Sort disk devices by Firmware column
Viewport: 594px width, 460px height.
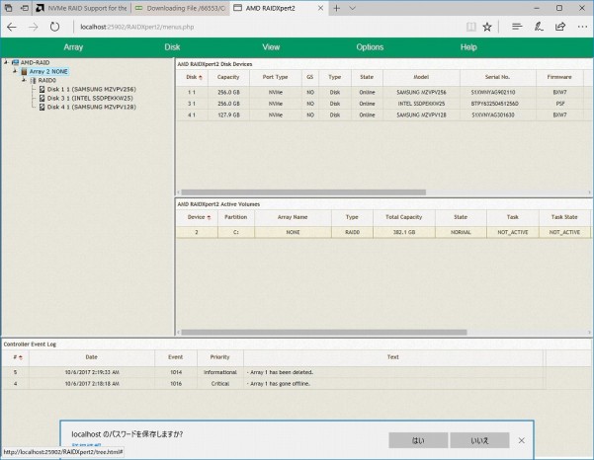(x=559, y=77)
